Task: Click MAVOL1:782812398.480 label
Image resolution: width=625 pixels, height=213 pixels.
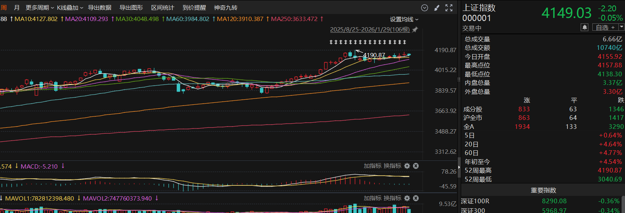Action: 39,199
